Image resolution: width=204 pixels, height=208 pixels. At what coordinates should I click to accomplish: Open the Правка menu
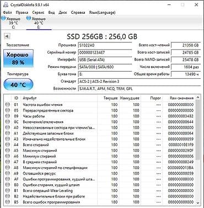(x=22, y=13)
